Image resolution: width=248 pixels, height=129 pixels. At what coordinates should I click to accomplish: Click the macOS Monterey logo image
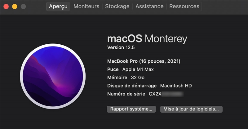52,76
